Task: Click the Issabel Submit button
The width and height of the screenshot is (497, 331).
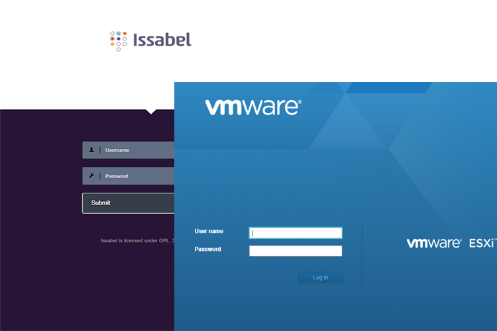Action: coord(129,203)
